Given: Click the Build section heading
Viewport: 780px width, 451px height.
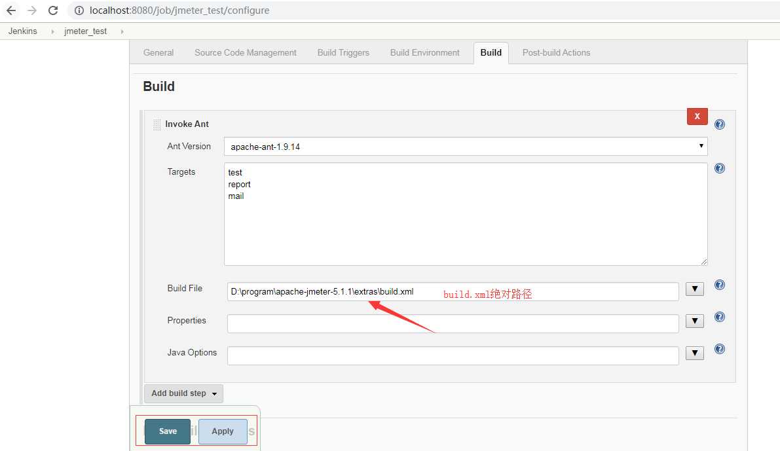Looking at the screenshot, I should click(x=158, y=86).
